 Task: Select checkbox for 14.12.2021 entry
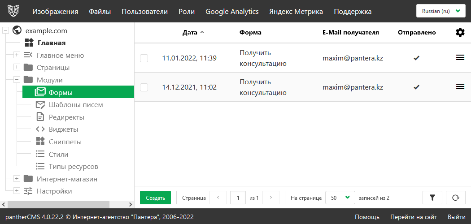pos(144,87)
